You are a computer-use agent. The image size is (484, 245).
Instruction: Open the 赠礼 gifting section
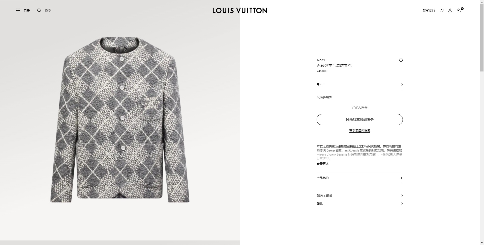click(x=359, y=204)
